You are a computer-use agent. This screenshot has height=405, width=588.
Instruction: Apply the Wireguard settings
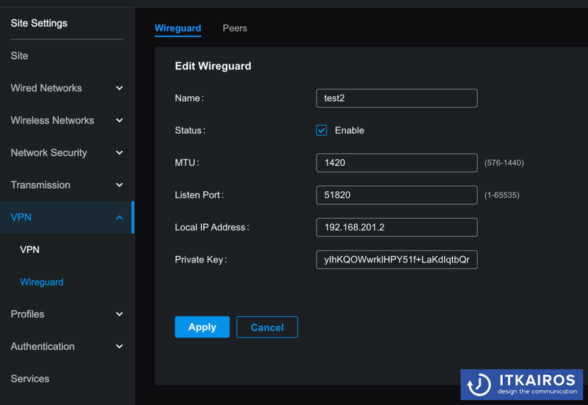point(202,327)
